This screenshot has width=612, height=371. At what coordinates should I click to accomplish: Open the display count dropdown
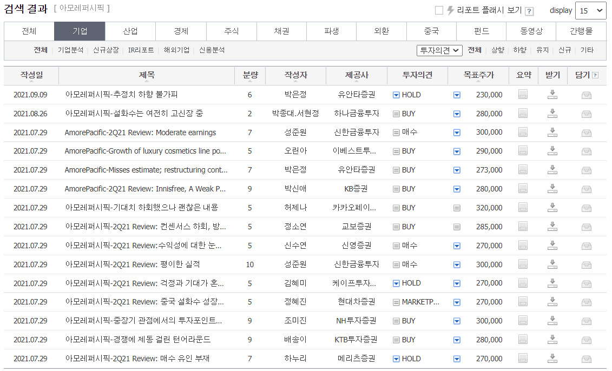click(x=590, y=10)
